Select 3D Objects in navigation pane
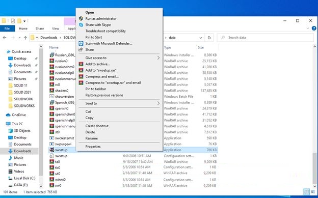 click(22, 131)
